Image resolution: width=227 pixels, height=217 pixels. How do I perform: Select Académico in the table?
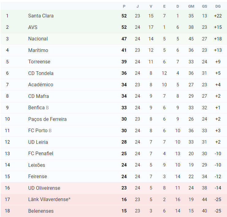click(41, 85)
